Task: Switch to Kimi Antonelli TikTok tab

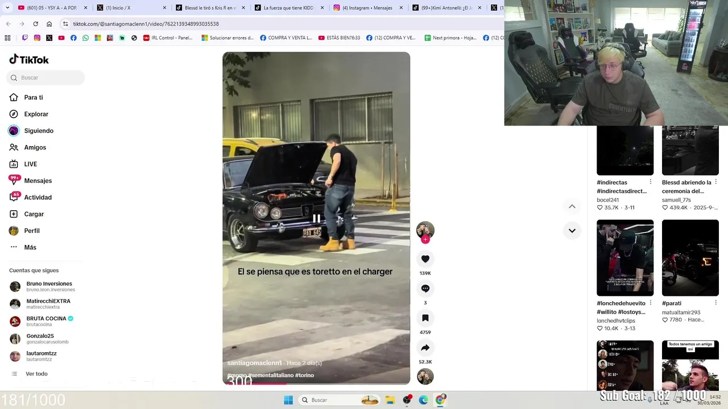Action: coord(446,8)
